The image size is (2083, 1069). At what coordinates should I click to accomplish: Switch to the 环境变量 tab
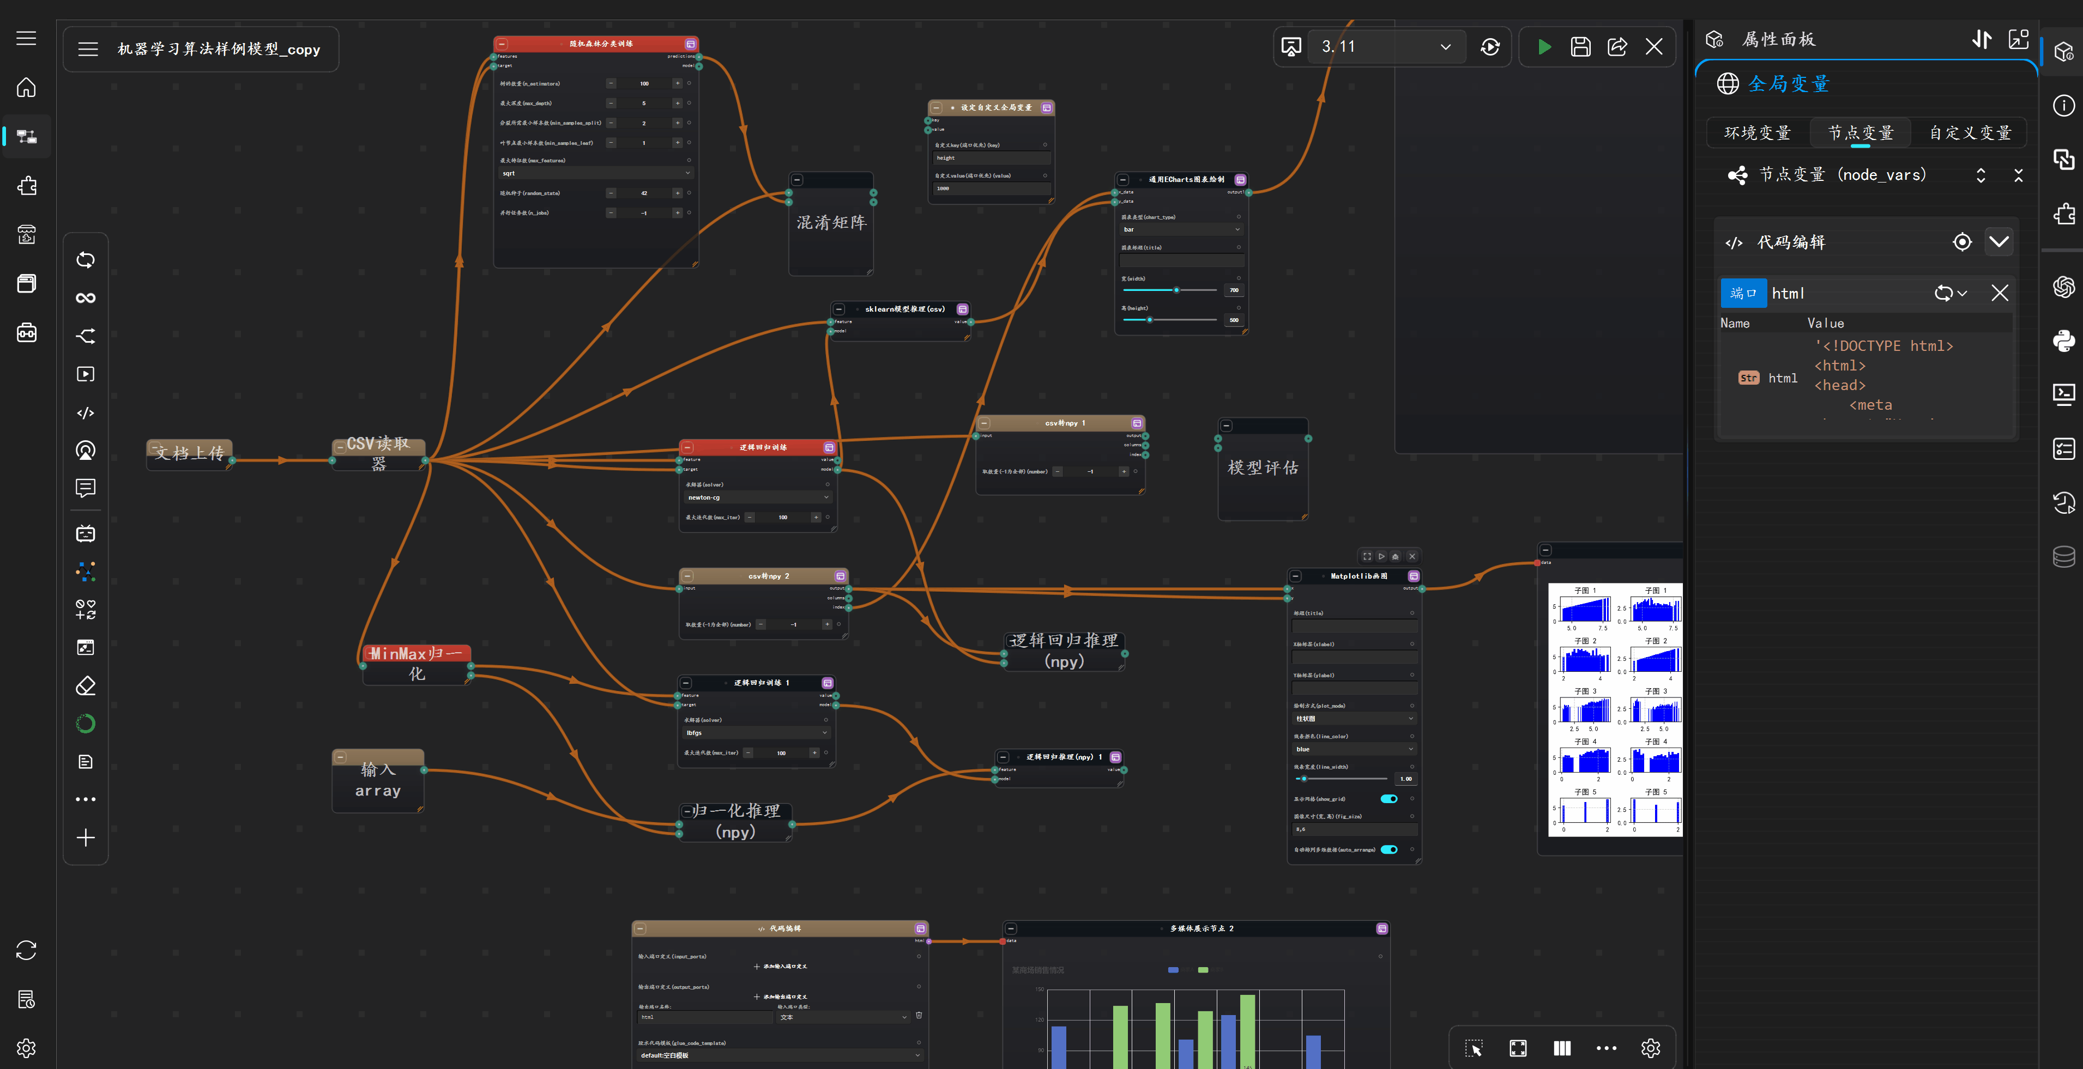click(x=1757, y=133)
